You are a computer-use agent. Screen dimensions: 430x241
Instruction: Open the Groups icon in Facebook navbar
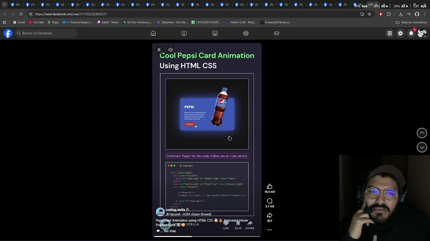[x=246, y=33]
